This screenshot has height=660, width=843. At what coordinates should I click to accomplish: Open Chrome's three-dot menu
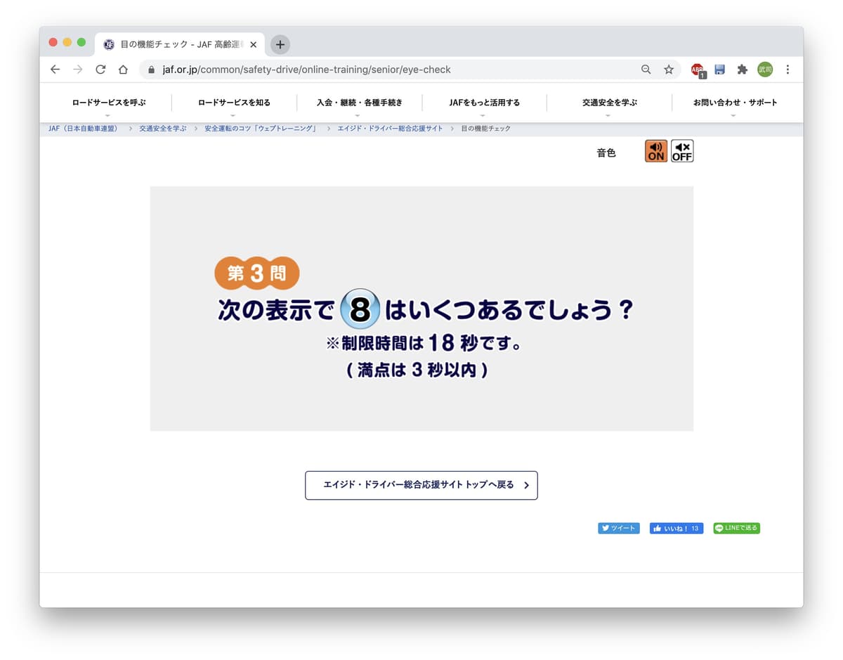788,70
